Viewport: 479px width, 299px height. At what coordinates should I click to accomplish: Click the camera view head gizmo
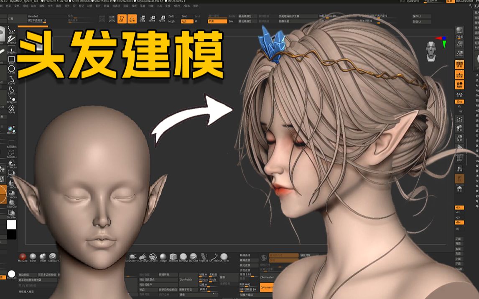pos(431,51)
